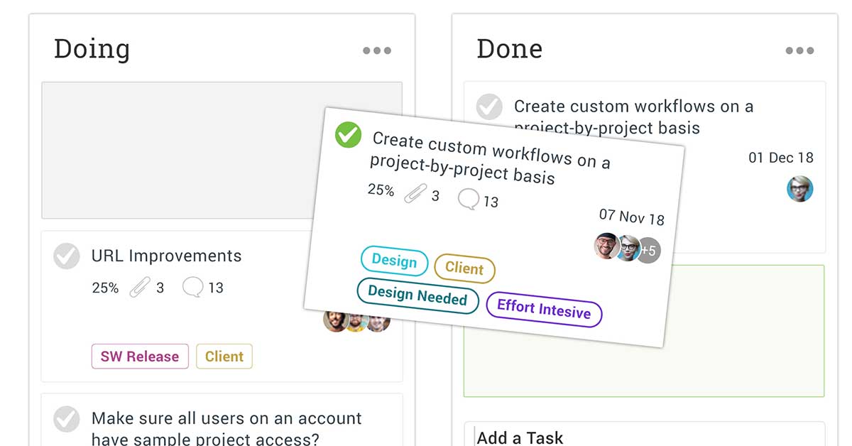Image resolution: width=852 pixels, height=446 pixels.
Task: Click attachment paperclip on URL Improvements
Action: (x=139, y=288)
